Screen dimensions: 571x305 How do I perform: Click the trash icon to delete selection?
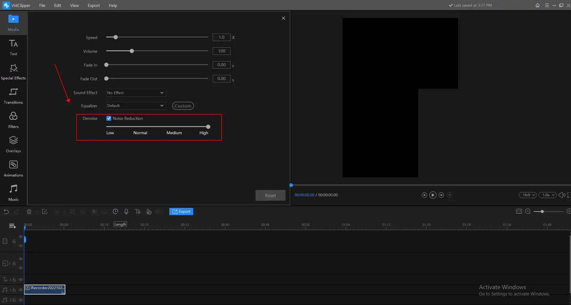point(29,212)
